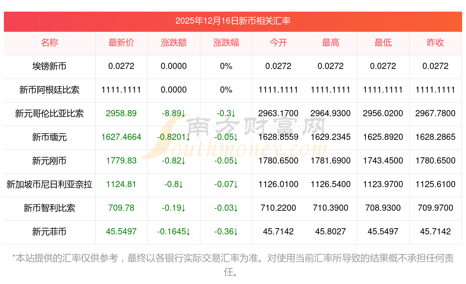The image size is (466, 284).
Task: Click opening value 2963.1700
Action: pos(278,114)
